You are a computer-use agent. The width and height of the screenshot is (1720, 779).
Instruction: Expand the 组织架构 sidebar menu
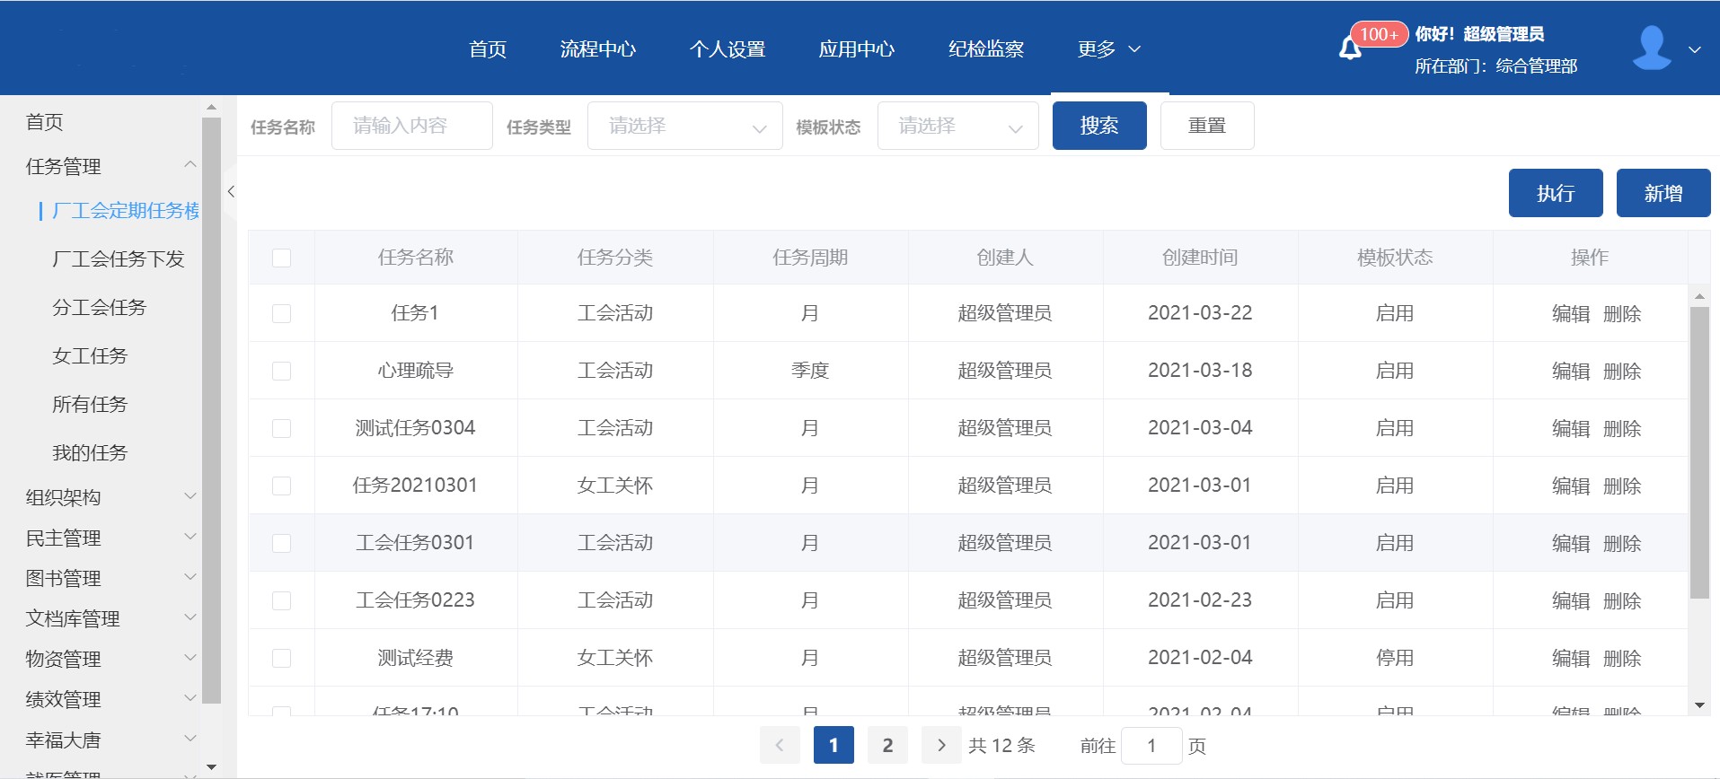tap(110, 497)
